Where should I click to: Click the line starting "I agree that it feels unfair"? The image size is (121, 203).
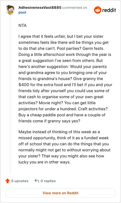[61, 36]
